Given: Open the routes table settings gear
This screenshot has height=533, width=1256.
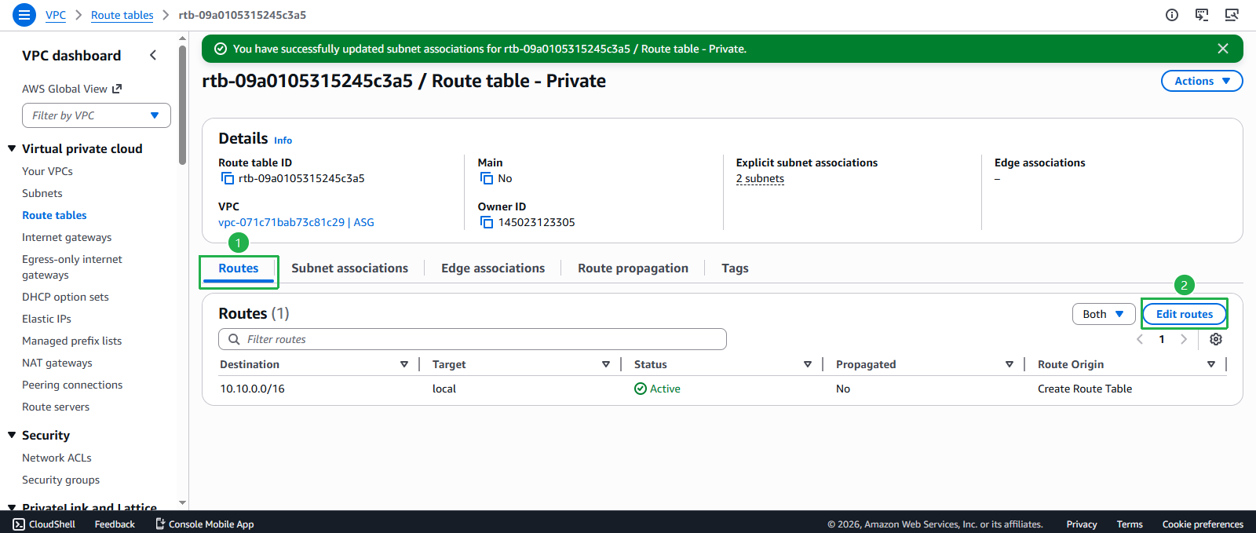Looking at the screenshot, I should pos(1216,339).
